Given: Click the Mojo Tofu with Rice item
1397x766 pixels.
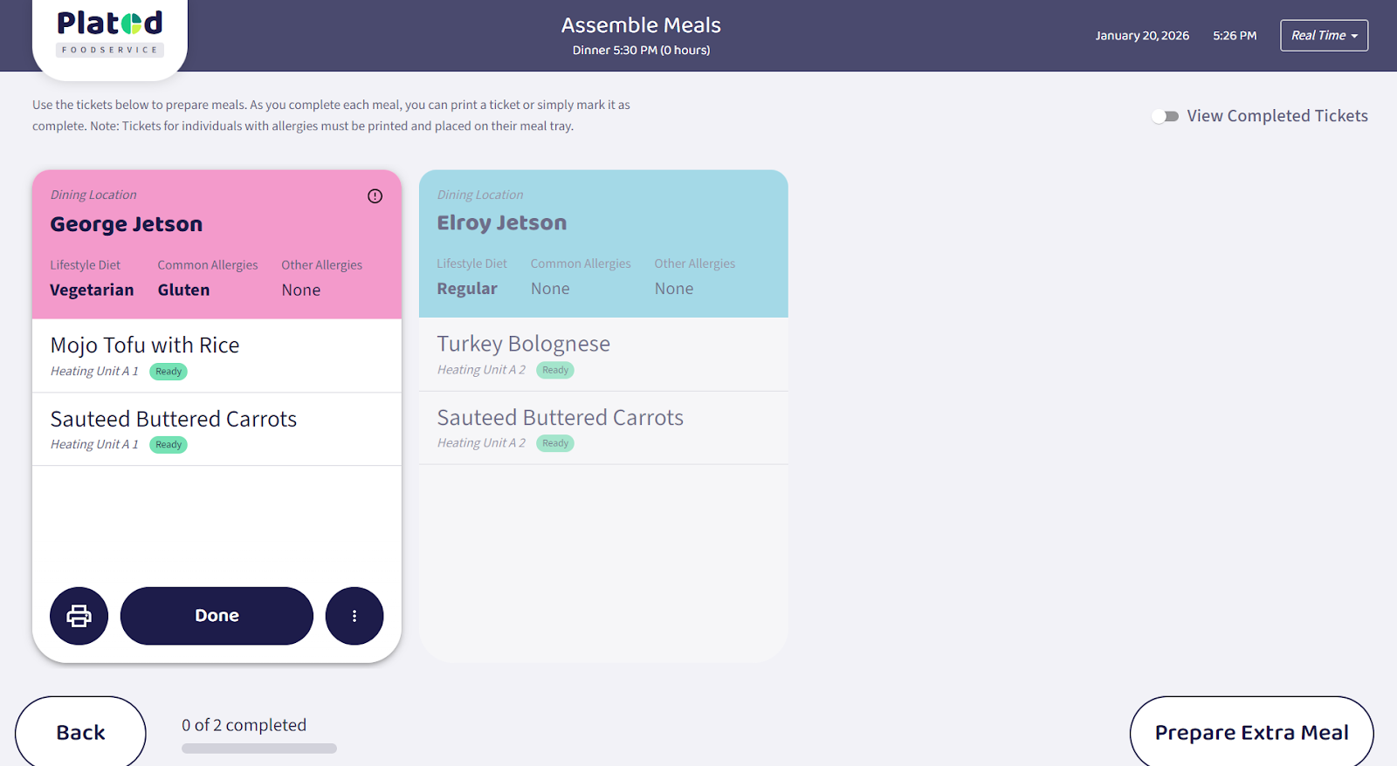Looking at the screenshot, I should click(x=145, y=345).
